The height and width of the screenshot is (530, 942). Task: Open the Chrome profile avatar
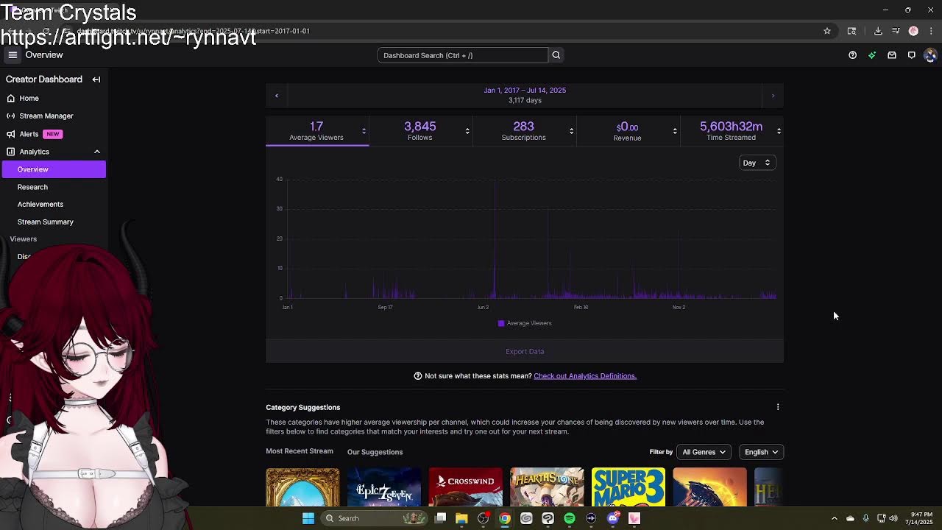pyautogui.click(x=913, y=31)
